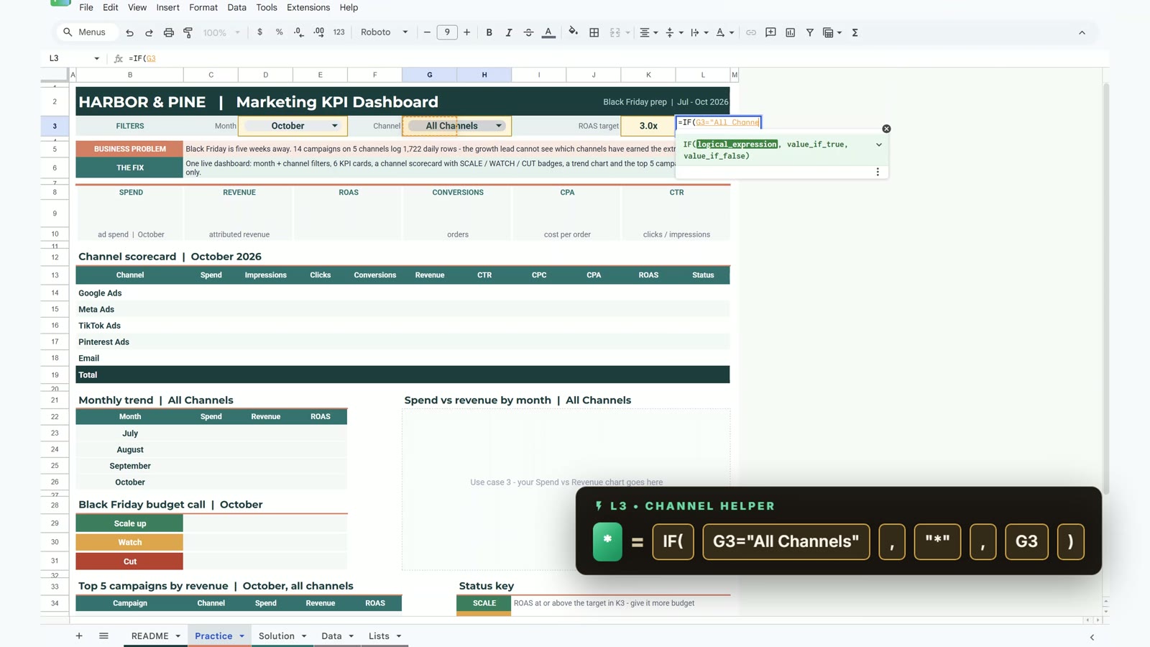Open the name box dropdown arrow
Screen dimensions: 1150x647
96,58
